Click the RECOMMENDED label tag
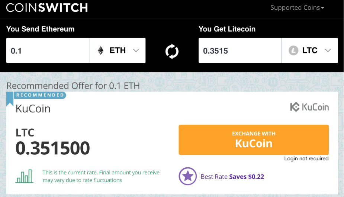The height and width of the screenshot is (197, 344). [x=40, y=95]
